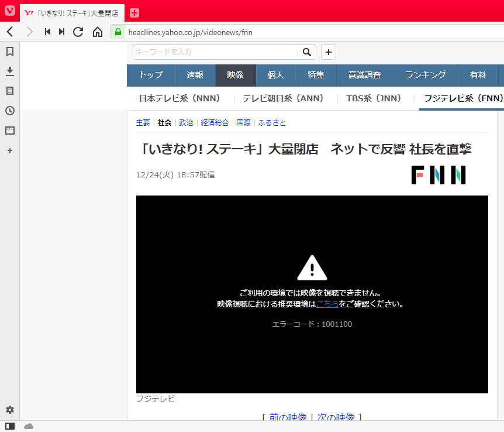This screenshot has height=432, width=504.
Task: Open Vivaldi settings via the gear icon
Action: tap(9, 410)
